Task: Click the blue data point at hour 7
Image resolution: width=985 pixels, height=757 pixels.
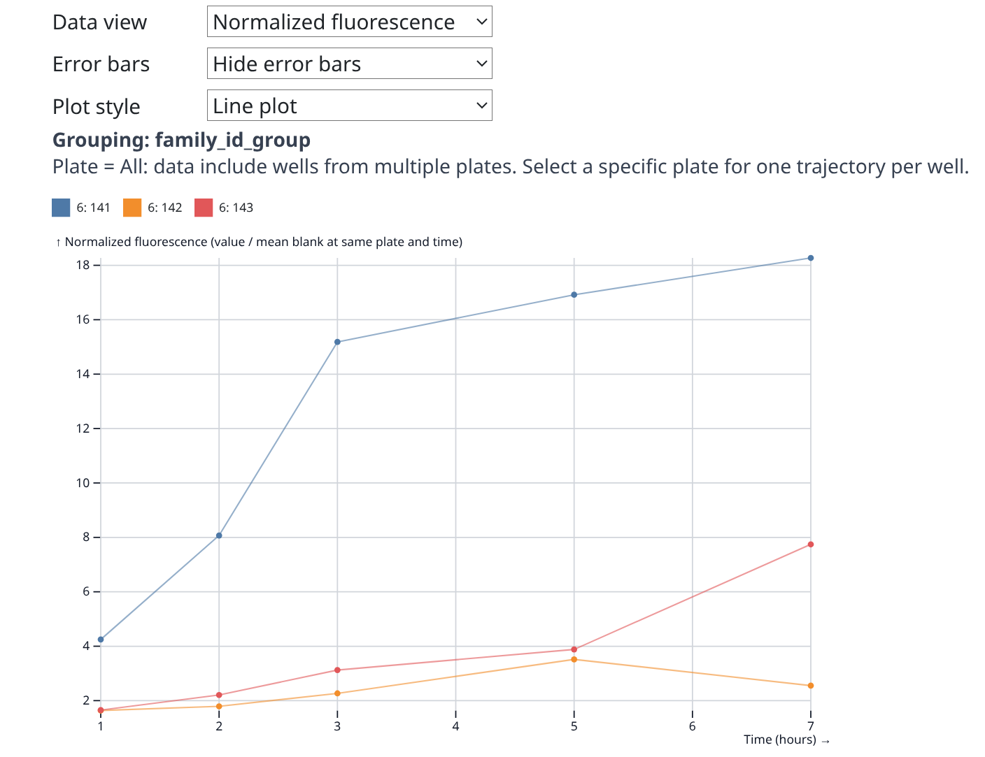Action: coord(811,258)
